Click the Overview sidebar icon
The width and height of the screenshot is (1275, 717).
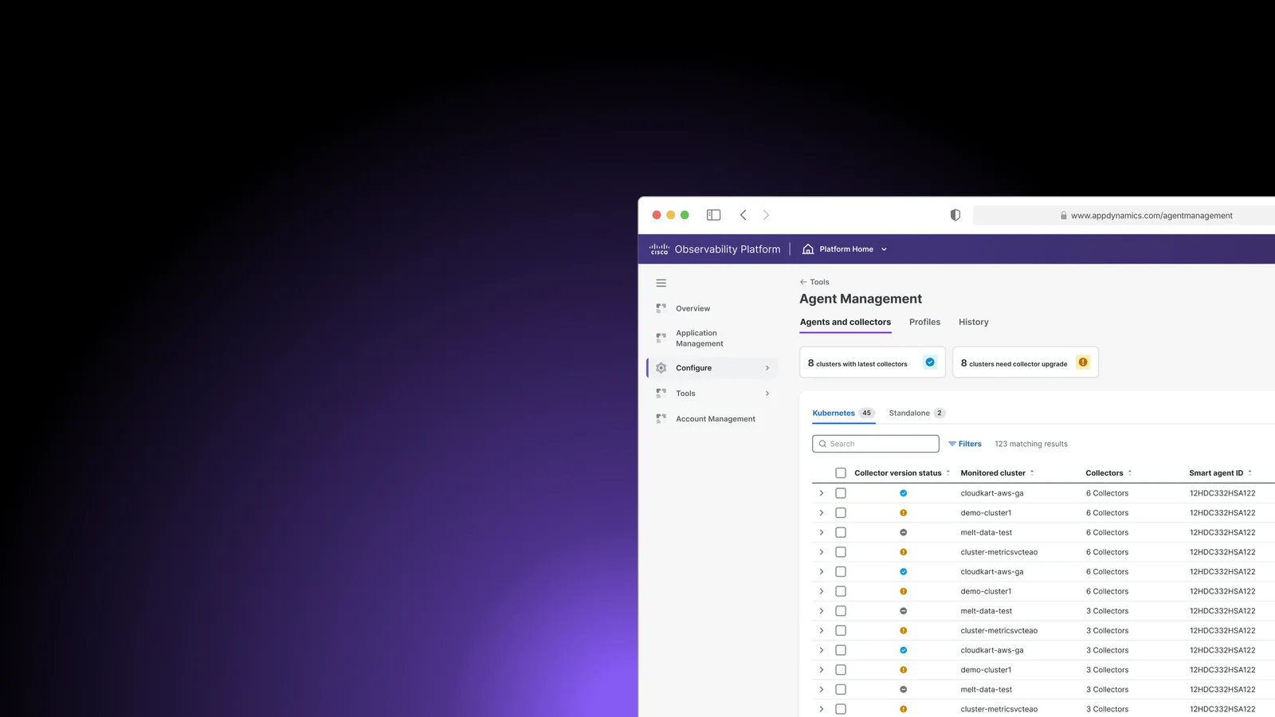[x=661, y=308]
